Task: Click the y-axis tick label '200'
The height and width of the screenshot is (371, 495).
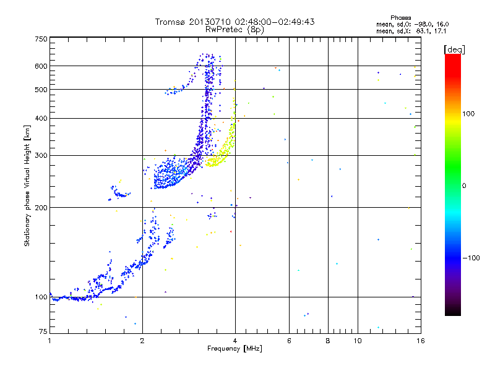Action: point(41,208)
